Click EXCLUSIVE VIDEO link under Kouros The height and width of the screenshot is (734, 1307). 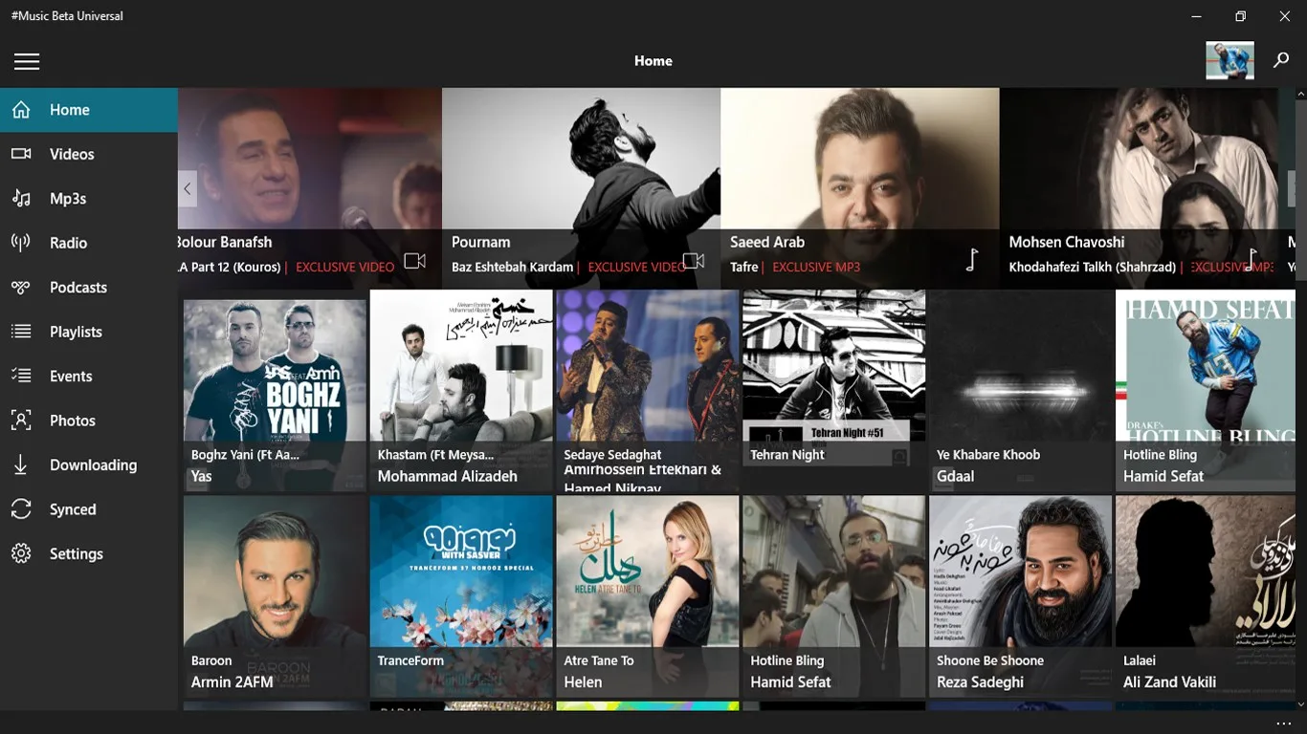pos(344,267)
